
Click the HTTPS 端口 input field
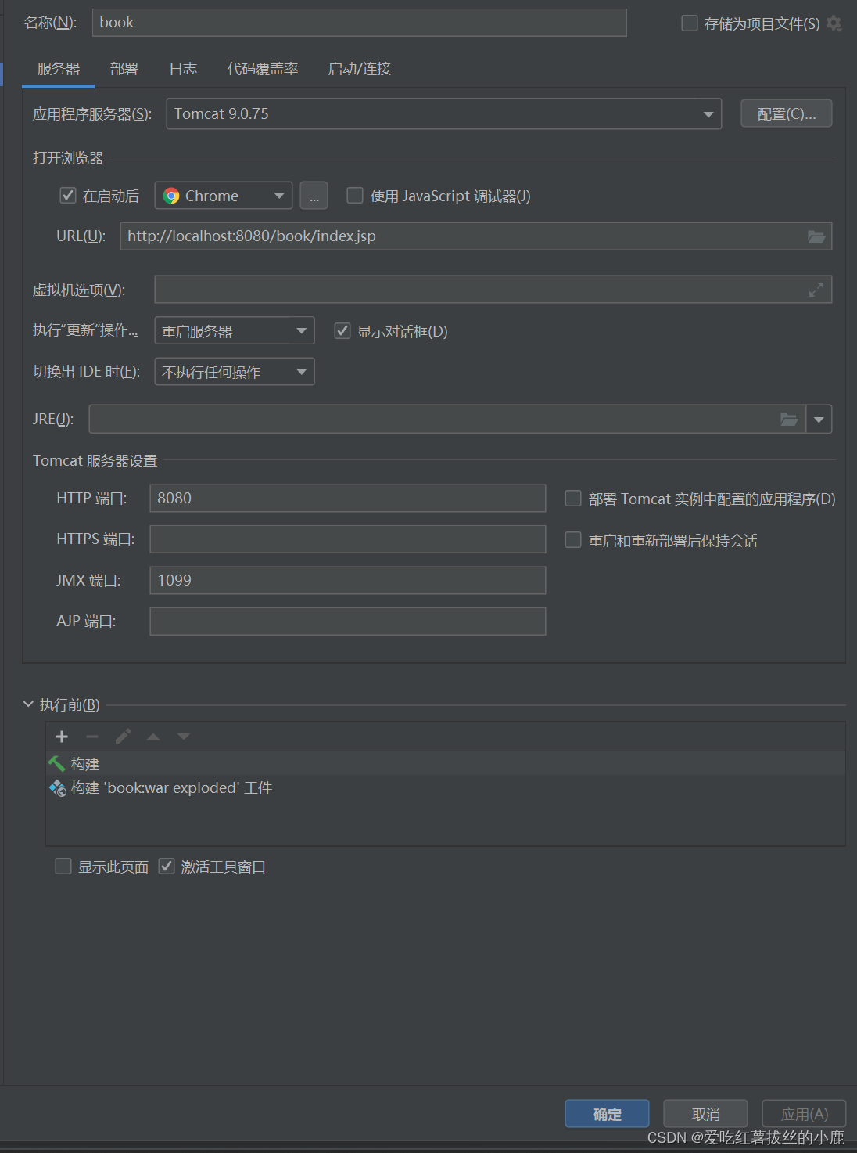click(x=348, y=539)
